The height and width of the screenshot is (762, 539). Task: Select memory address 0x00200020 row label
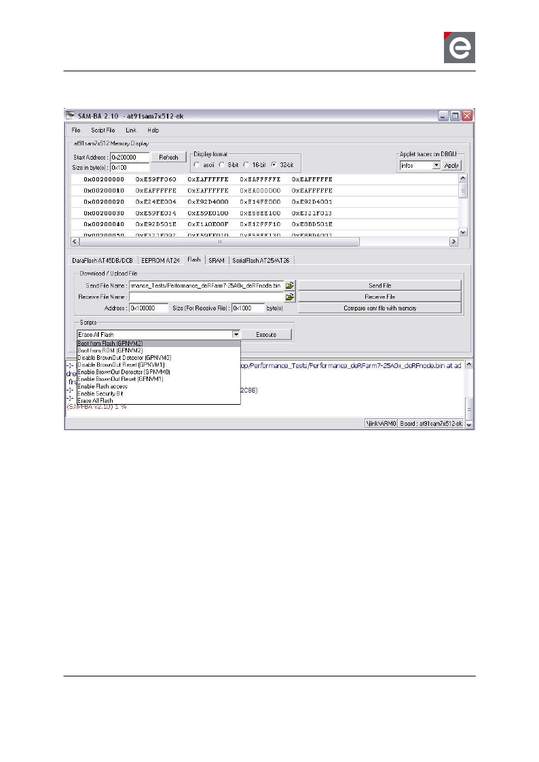[x=103, y=202]
